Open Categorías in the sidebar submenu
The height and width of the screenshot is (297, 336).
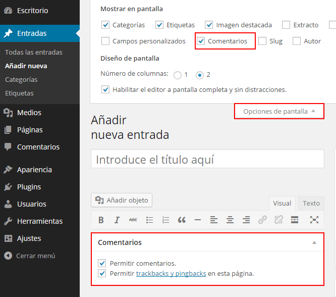coord(21,80)
